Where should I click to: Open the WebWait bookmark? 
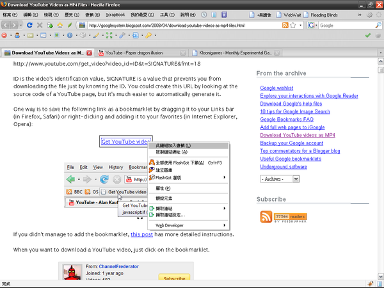(289, 15)
